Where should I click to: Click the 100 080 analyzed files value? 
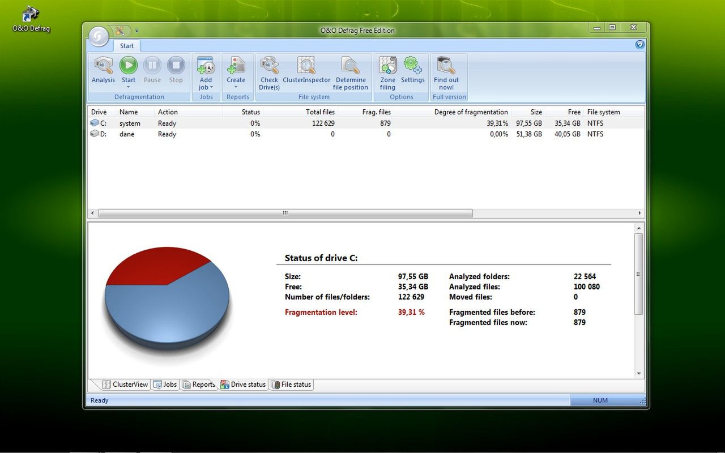coord(587,287)
